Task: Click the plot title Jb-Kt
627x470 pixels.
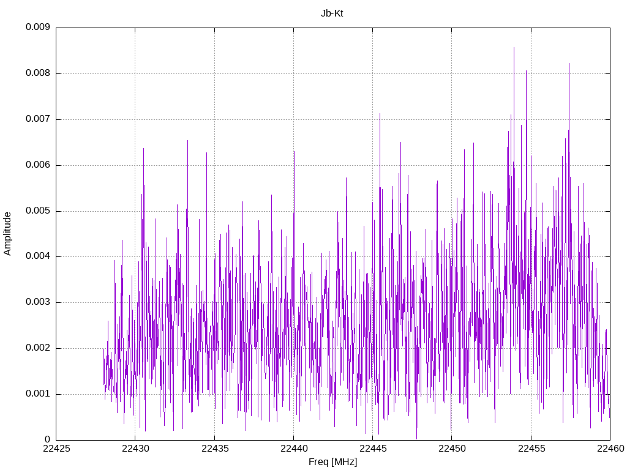Action: pyautogui.click(x=332, y=13)
